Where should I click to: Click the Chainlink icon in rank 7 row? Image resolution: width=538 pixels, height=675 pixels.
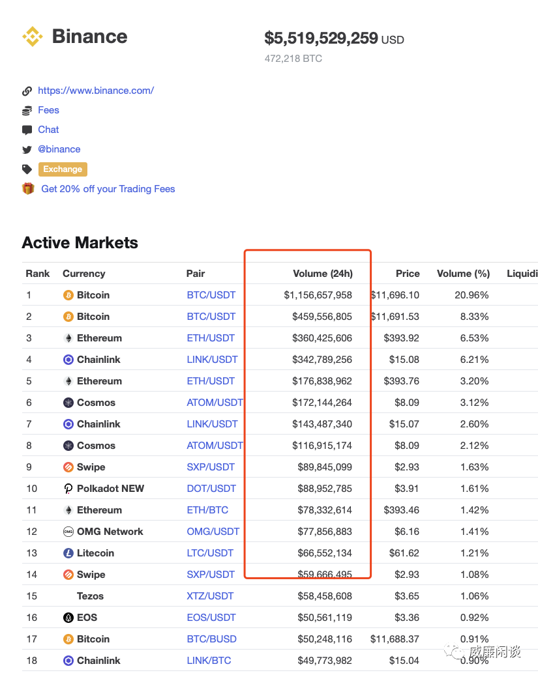[68, 424]
